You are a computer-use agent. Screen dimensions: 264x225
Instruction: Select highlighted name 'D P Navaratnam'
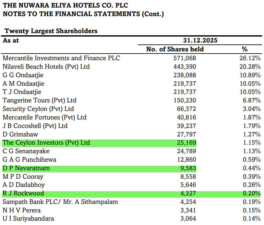coord(26,168)
